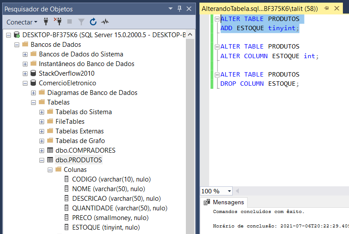This screenshot has height=234, width=349.
Task: Close the Pesquisador de Objetos panel
Action: click(x=189, y=9)
